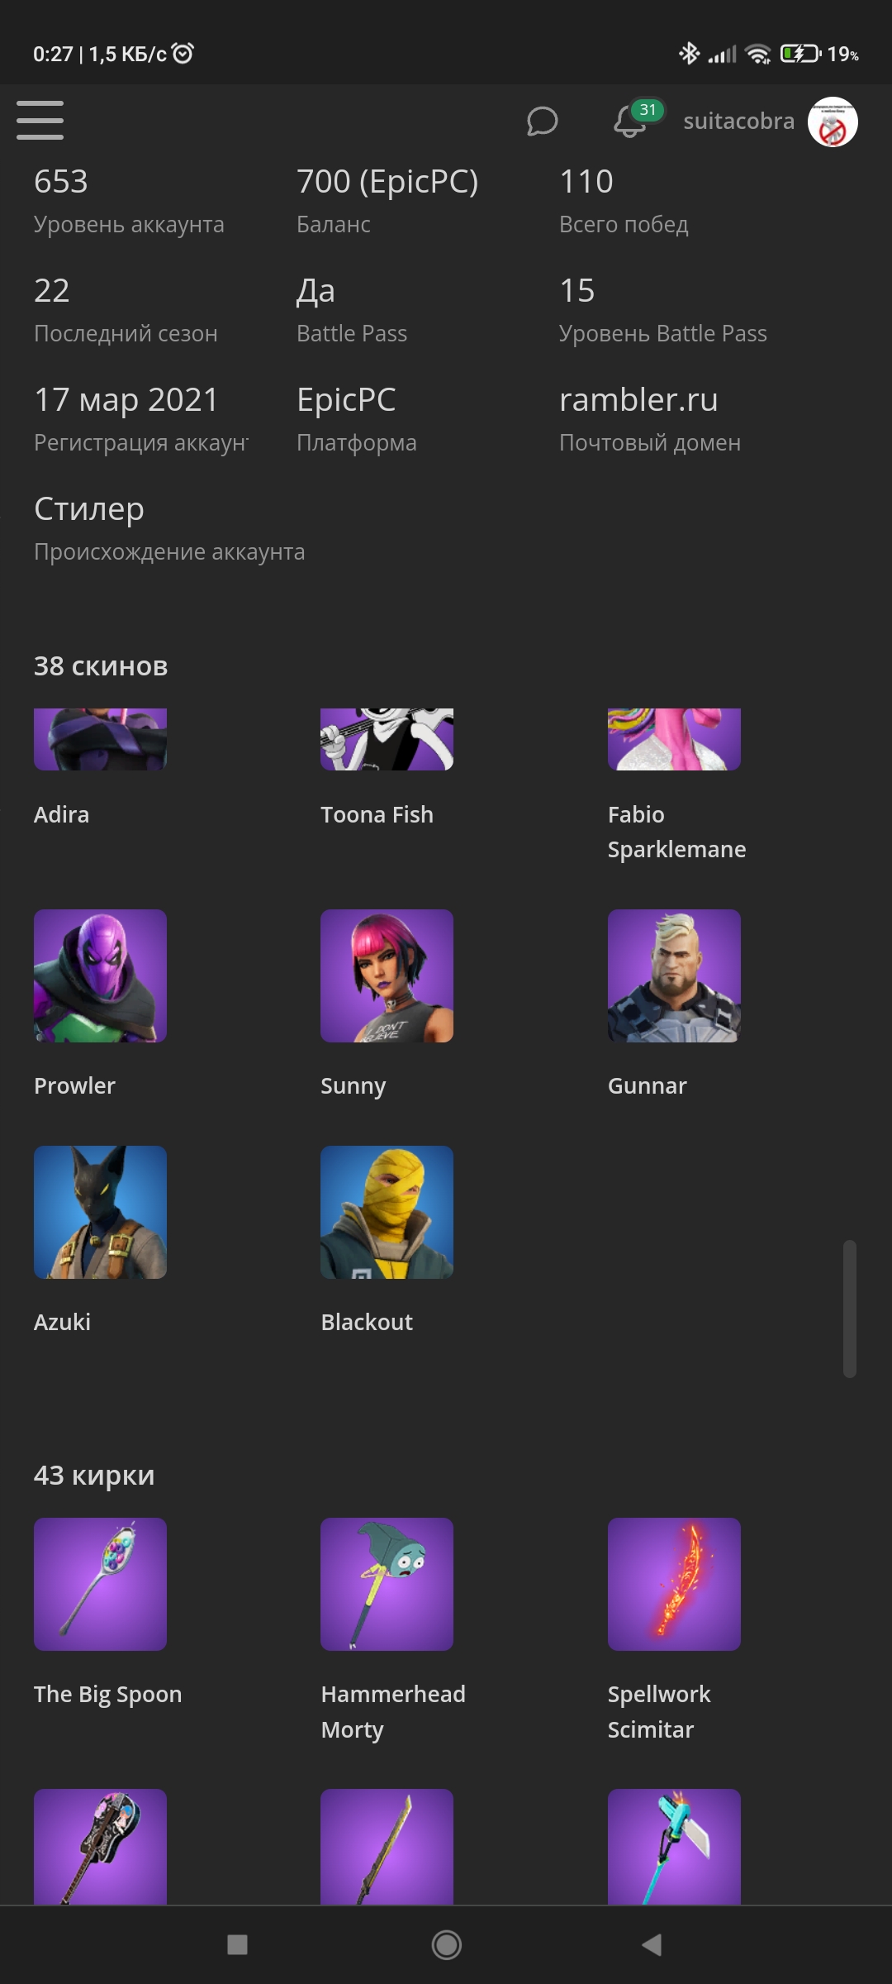
Task: Click the skins list scrollbar
Action: point(849,1309)
